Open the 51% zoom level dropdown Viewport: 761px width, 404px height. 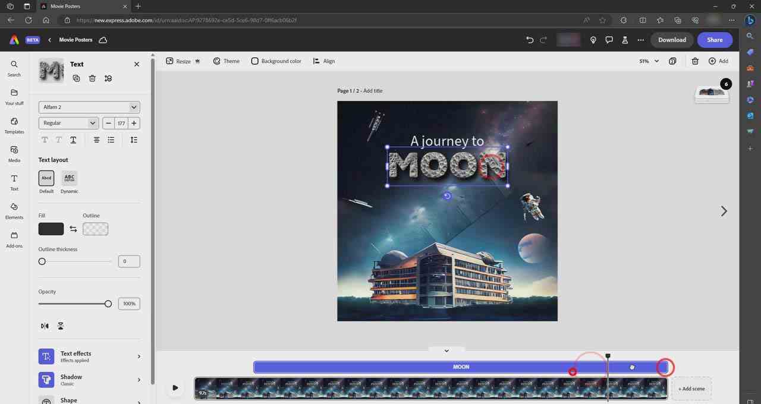647,61
